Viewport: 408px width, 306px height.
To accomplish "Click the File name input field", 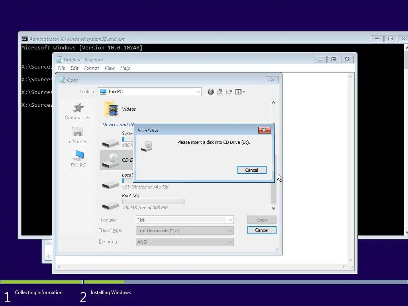I will (x=181, y=220).
